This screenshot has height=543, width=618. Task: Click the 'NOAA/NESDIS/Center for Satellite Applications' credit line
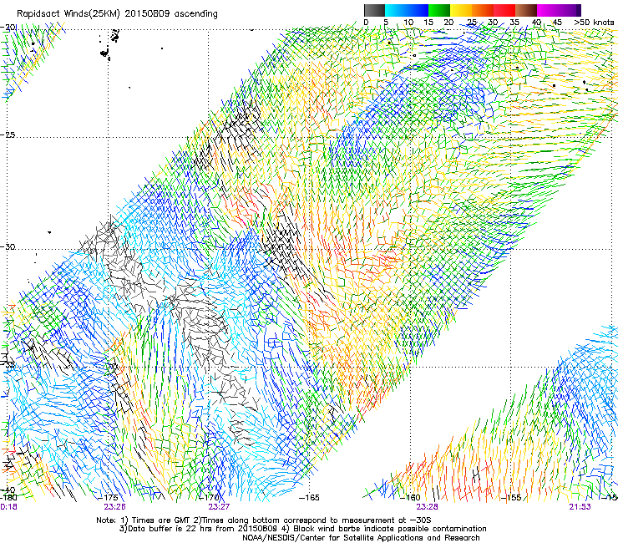(x=361, y=538)
